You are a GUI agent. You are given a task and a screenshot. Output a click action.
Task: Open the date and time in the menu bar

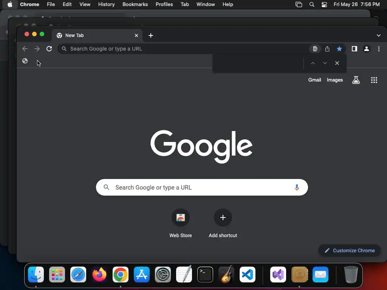pos(357,4)
